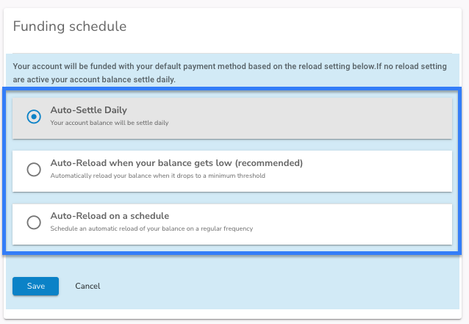Click "are active your account balance settle daily" line
The width and height of the screenshot is (469, 324).
click(94, 79)
